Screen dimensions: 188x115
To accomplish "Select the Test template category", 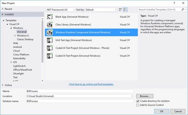I will (x=15, y=77).
